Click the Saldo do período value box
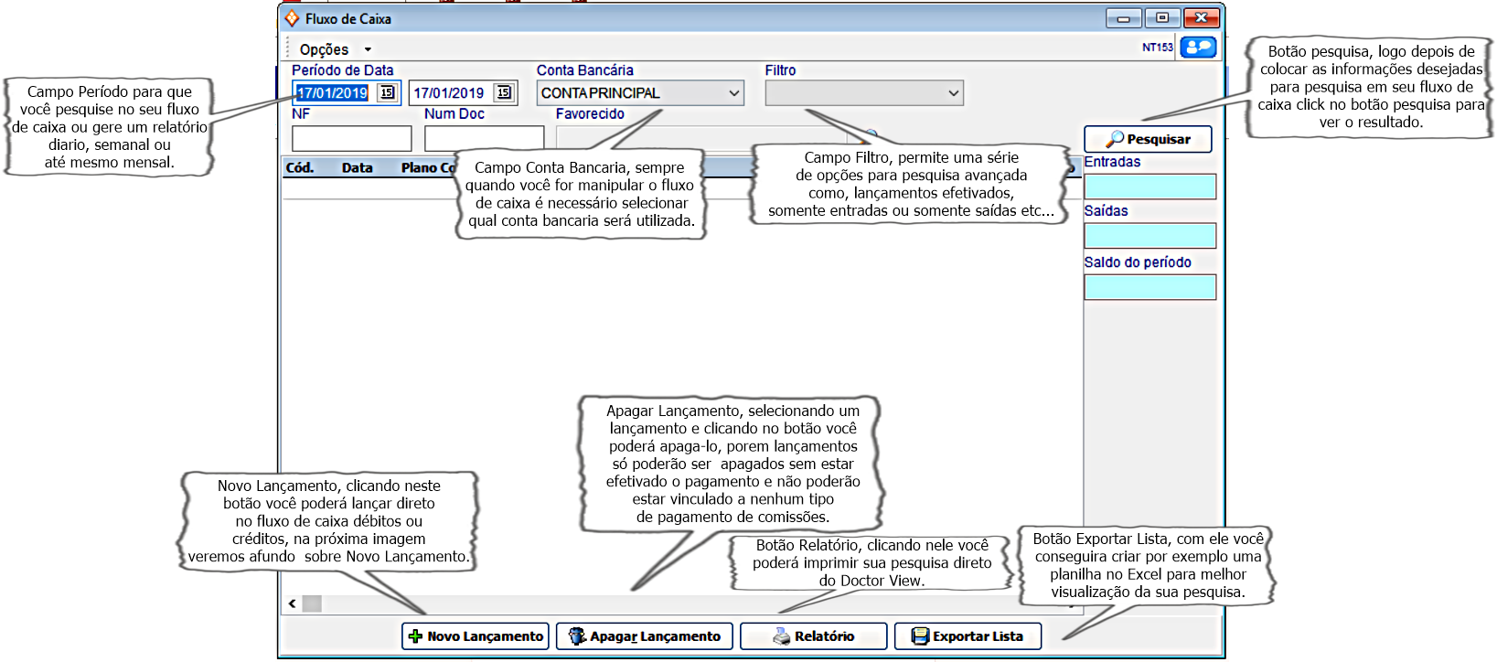Viewport: 1497px width, 662px height. (1149, 287)
